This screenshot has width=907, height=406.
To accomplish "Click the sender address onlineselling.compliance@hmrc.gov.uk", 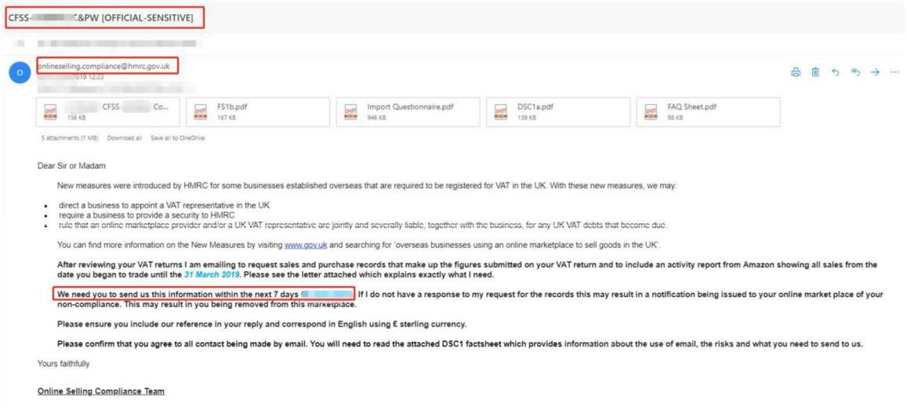I will click(x=103, y=66).
